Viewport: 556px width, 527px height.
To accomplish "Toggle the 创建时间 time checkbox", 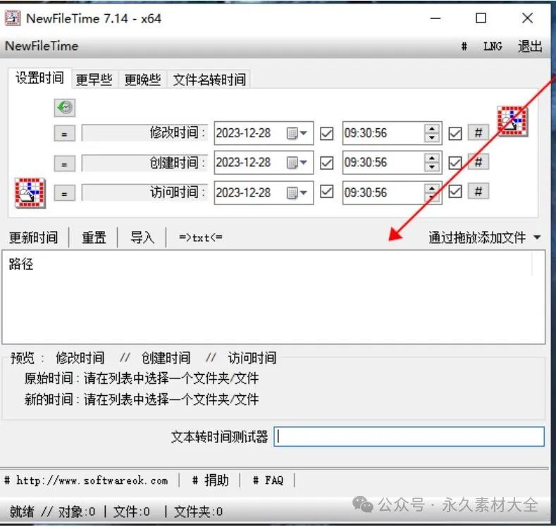I will pos(455,163).
